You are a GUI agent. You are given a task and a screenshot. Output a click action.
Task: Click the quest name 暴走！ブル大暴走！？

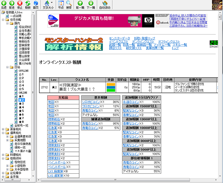[77, 89]
